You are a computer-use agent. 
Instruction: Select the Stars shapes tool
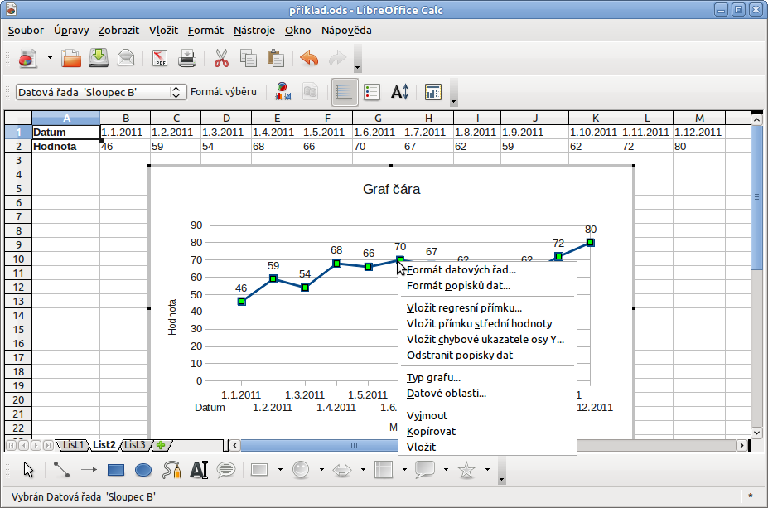466,470
